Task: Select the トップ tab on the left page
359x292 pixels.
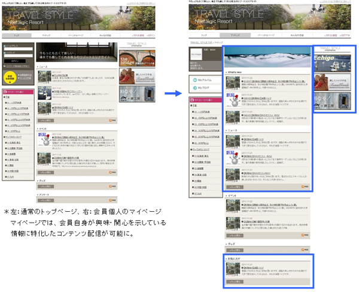Action: (17, 35)
